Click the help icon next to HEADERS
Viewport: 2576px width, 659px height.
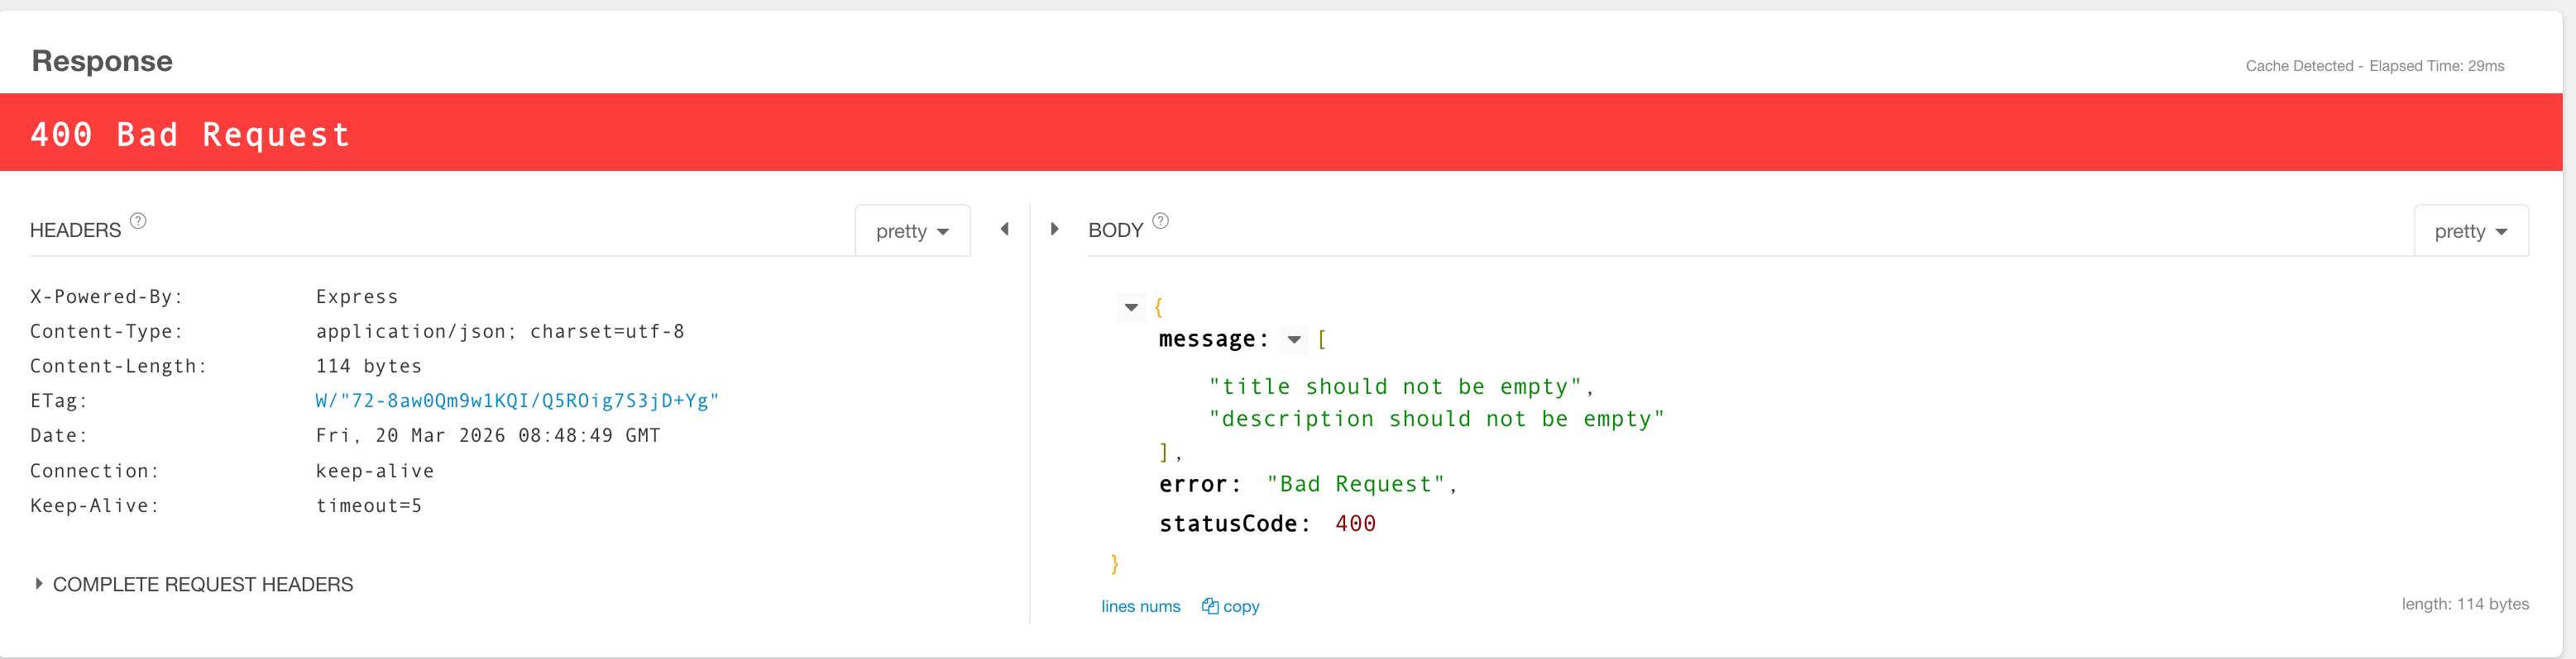138,220
